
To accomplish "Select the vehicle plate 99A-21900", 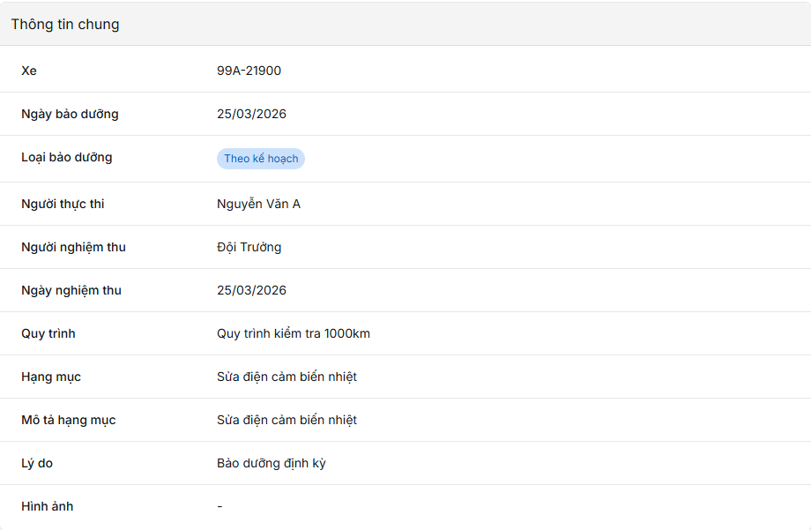I will (x=249, y=71).
